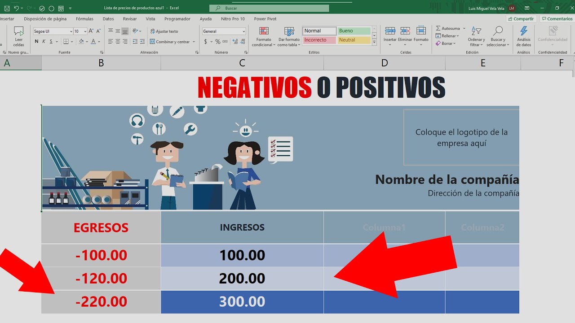Align text right horizontally
This screenshot has width=575, height=323.
(125, 41)
